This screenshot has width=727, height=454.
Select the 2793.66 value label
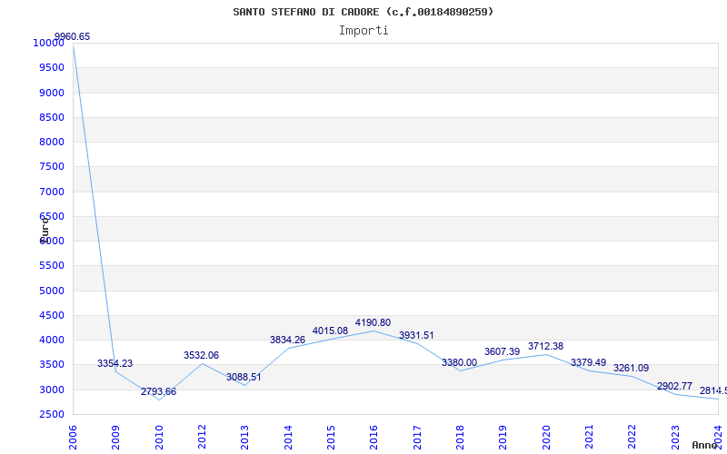[159, 391]
